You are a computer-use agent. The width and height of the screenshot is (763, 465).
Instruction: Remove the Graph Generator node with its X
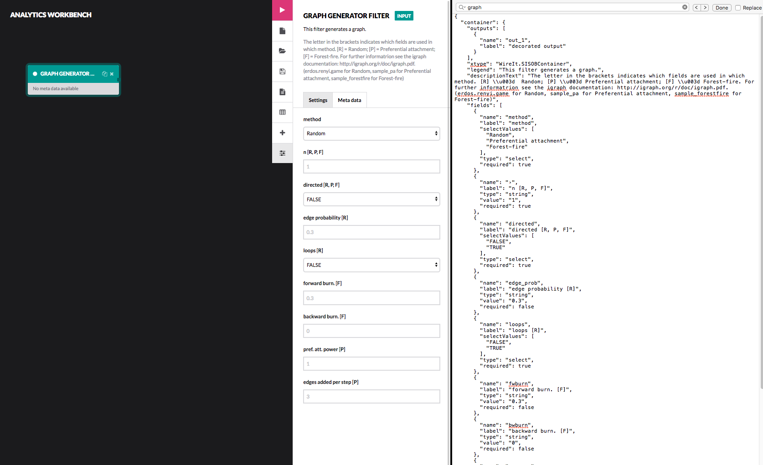tap(112, 74)
